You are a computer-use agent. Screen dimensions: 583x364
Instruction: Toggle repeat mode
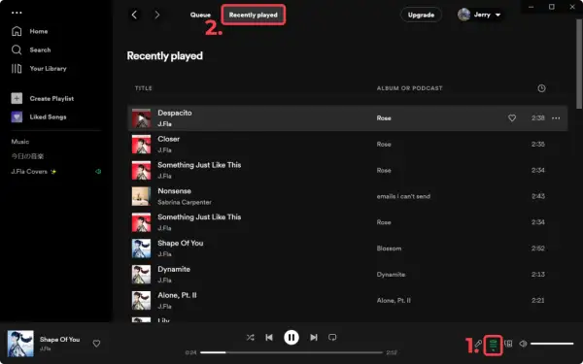[x=332, y=337]
